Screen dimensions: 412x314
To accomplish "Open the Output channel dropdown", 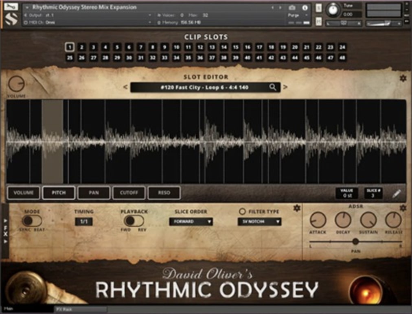I will 88,15.
